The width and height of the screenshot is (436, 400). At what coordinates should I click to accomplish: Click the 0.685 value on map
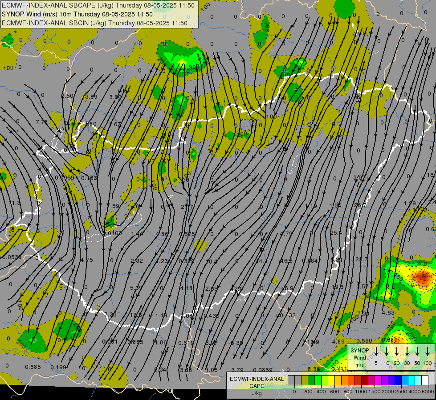pyautogui.click(x=33, y=367)
